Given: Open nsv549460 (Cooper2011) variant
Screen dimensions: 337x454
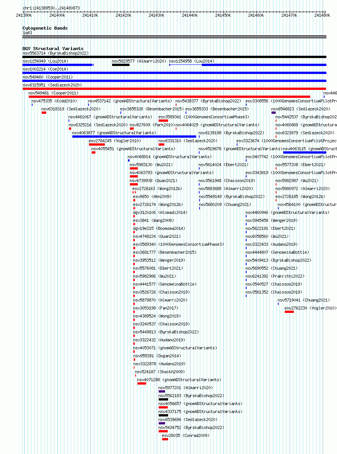Looking at the screenshot, I should coord(48,77).
